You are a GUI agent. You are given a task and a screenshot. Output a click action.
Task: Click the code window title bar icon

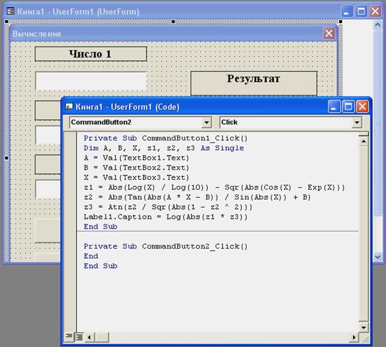tap(69, 107)
